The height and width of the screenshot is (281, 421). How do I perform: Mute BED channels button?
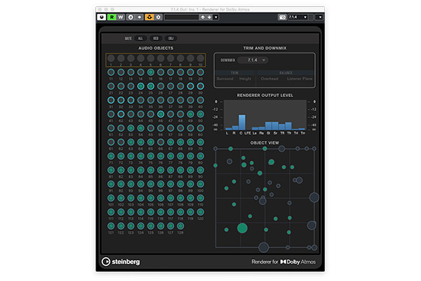156,39
